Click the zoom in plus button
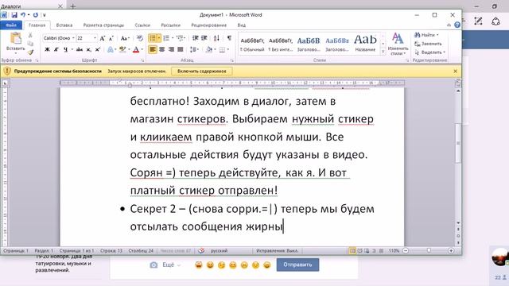The width and height of the screenshot is (509, 286). (451, 251)
